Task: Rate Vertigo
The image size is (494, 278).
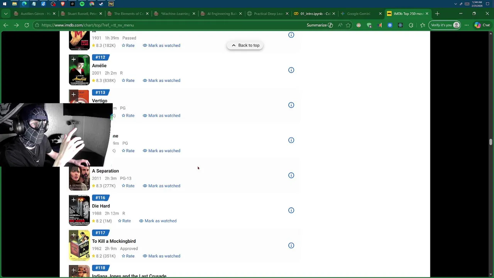Action: (x=128, y=115)
